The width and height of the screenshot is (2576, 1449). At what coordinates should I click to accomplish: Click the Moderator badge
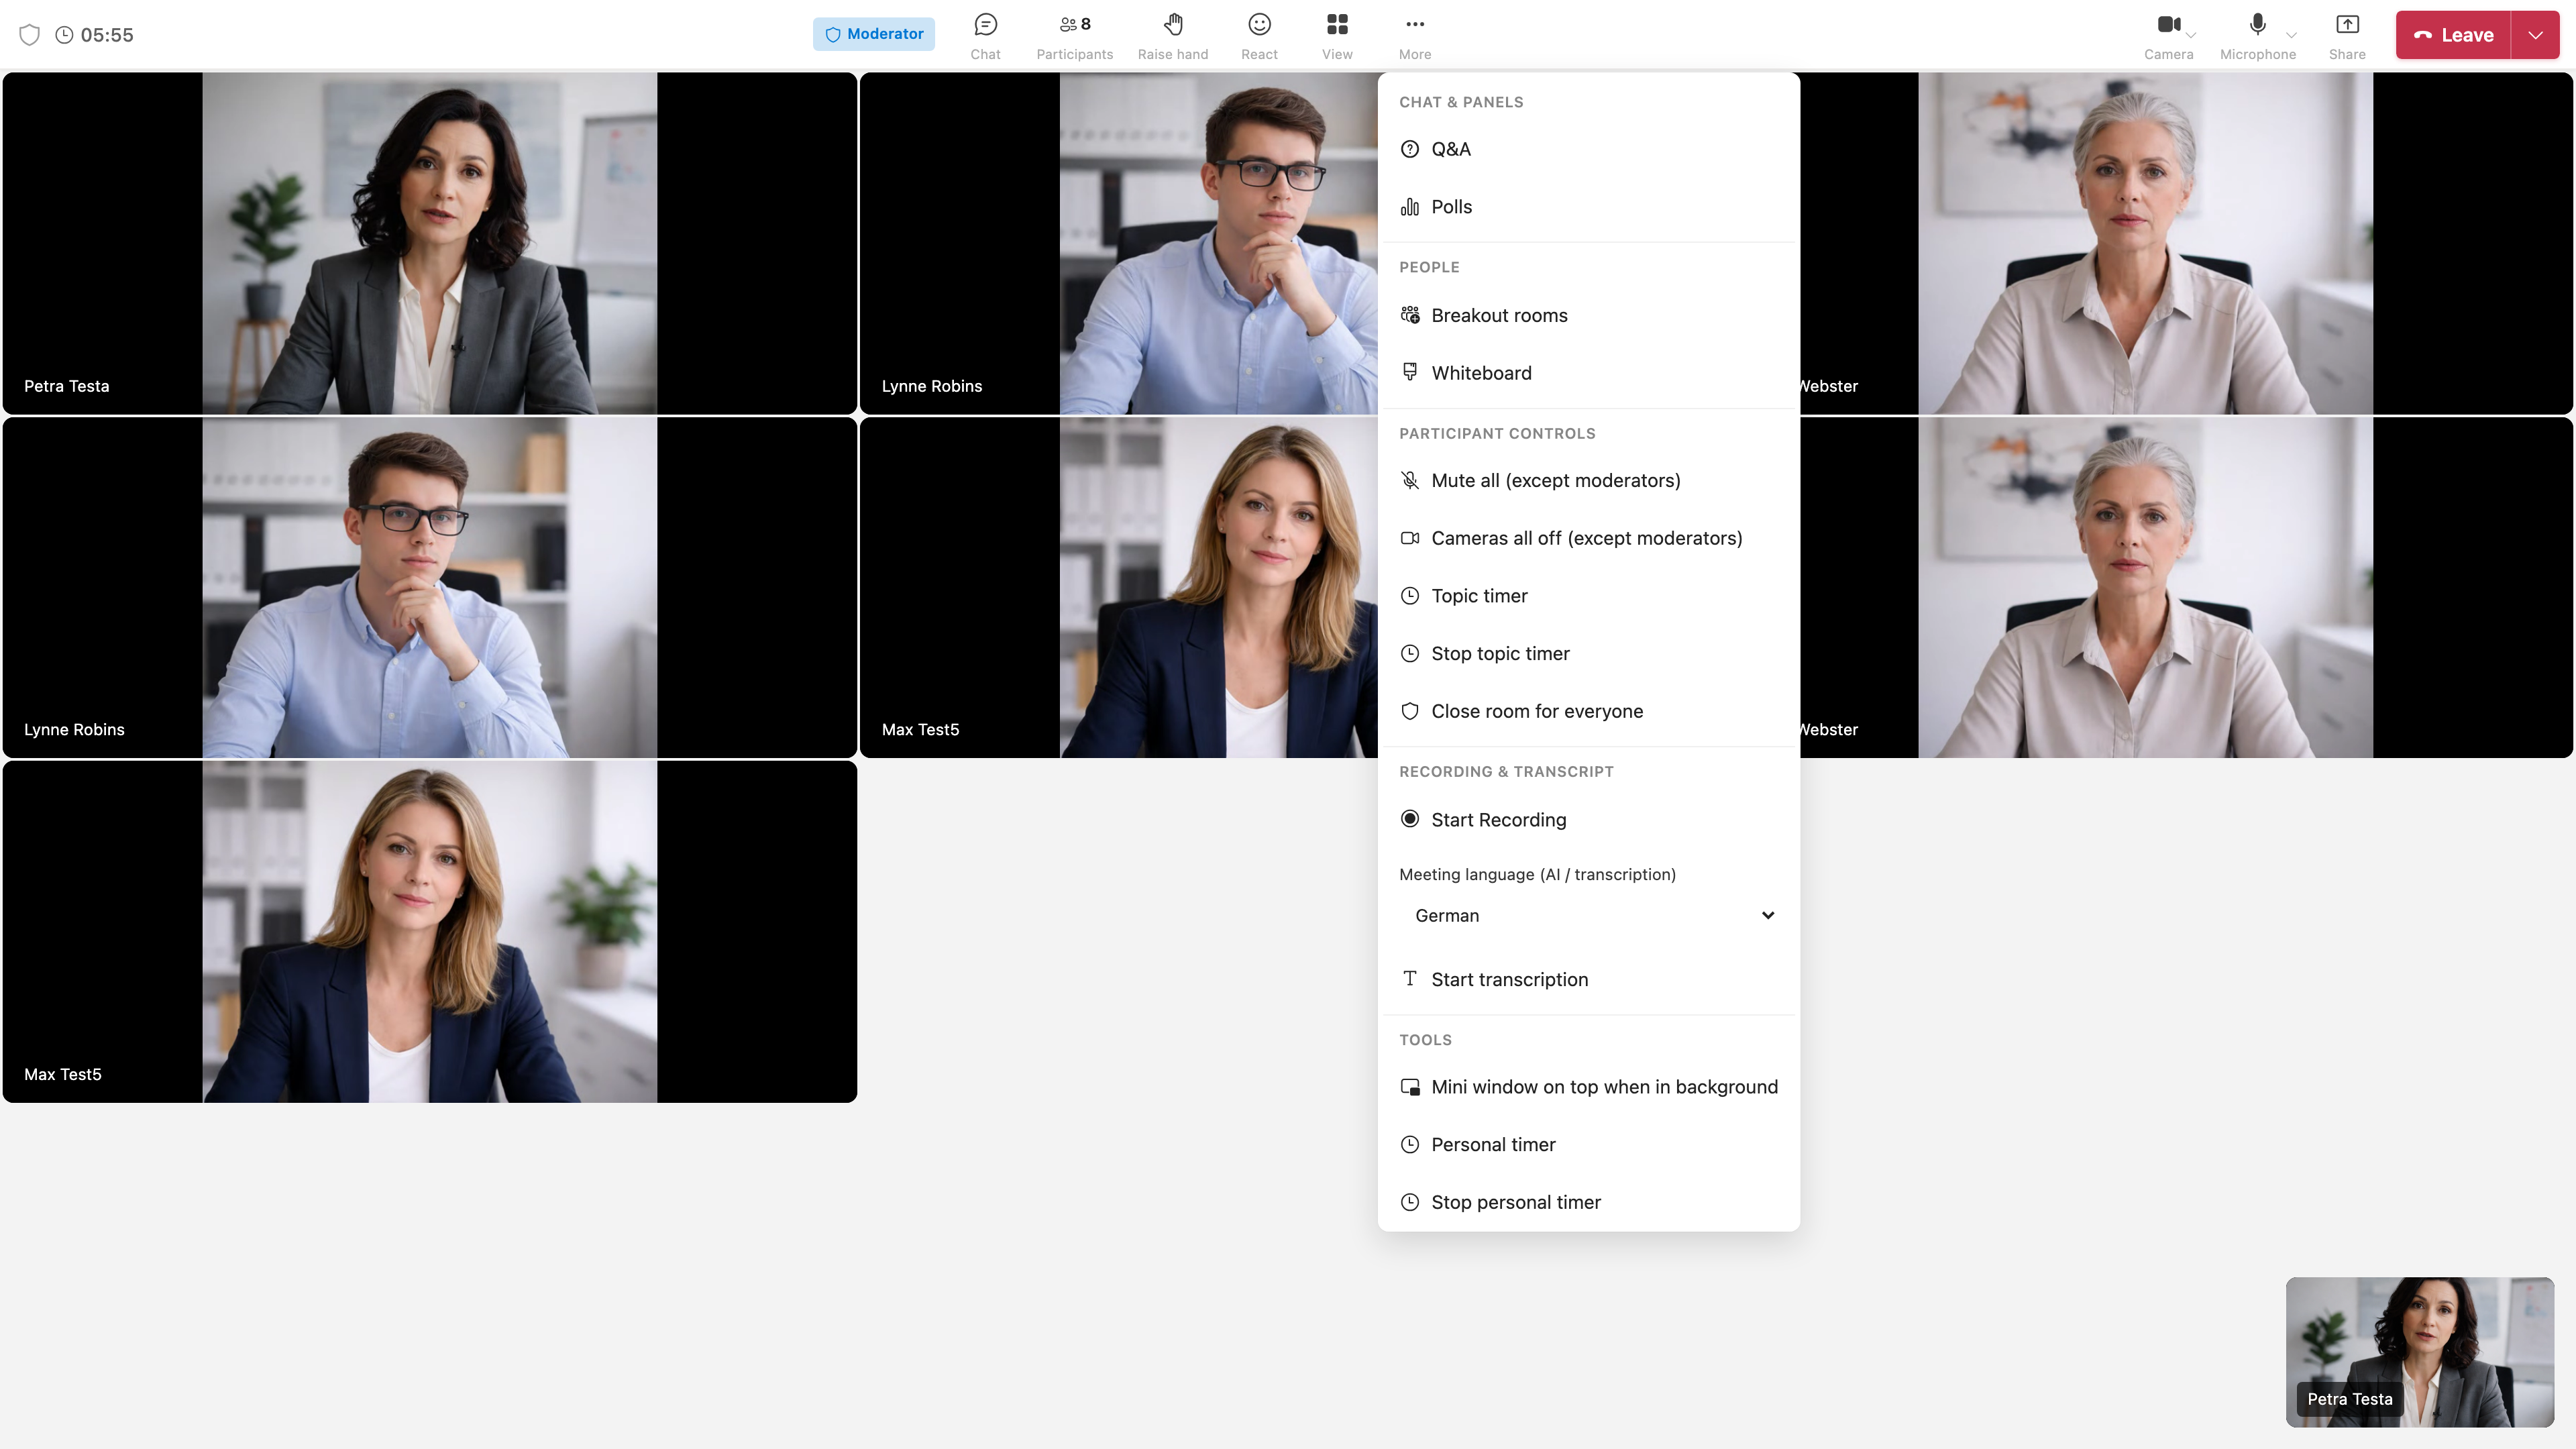874,34
